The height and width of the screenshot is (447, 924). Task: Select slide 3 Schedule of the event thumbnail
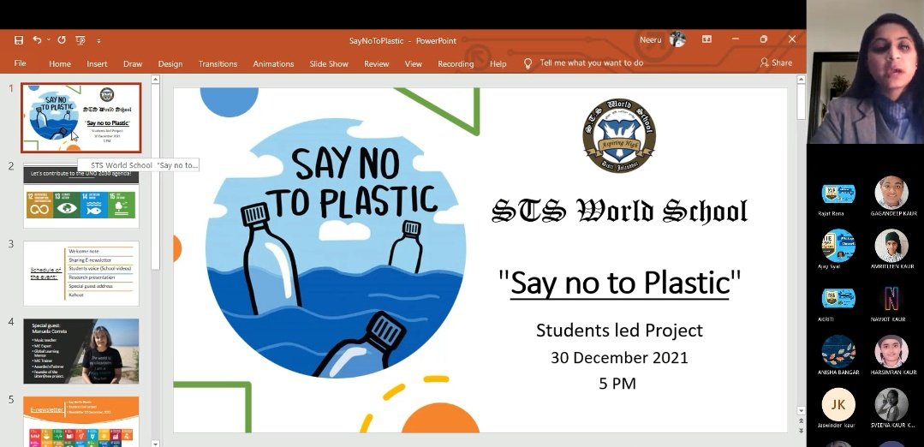point(81,273)
